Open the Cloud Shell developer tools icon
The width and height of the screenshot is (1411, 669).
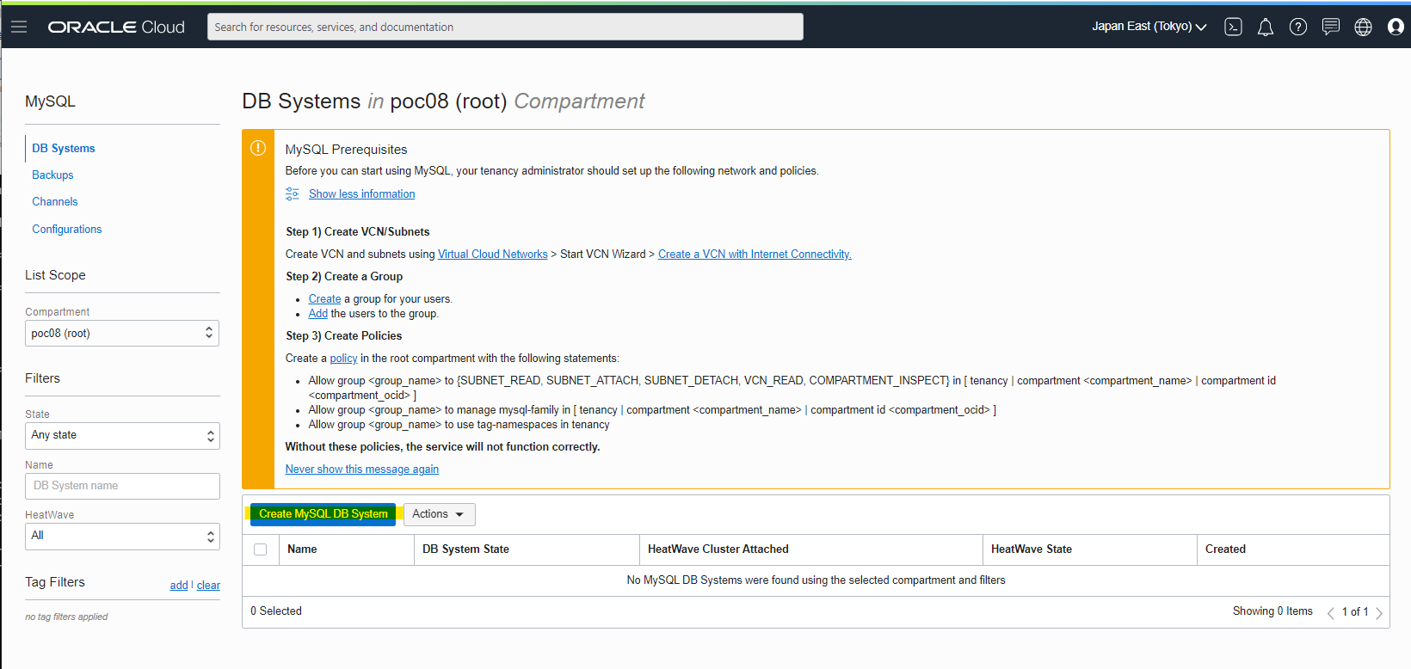coord(1233,27)
